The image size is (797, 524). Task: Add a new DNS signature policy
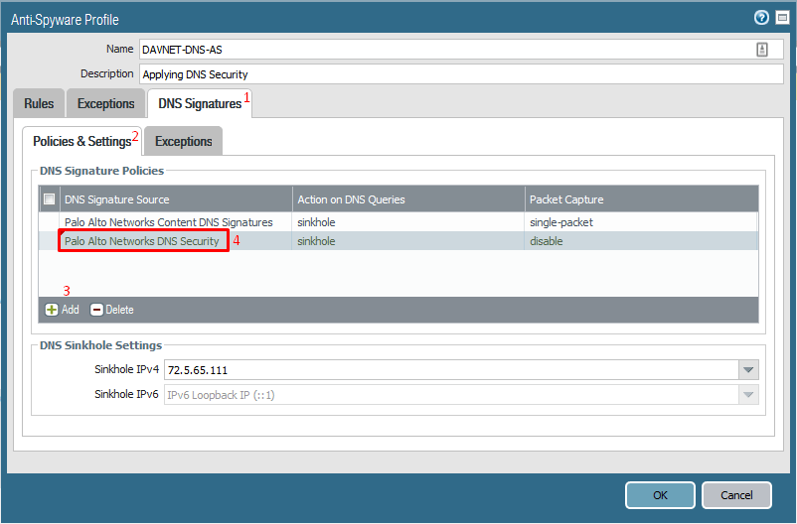pyautogui.click(x=62, y=310)
